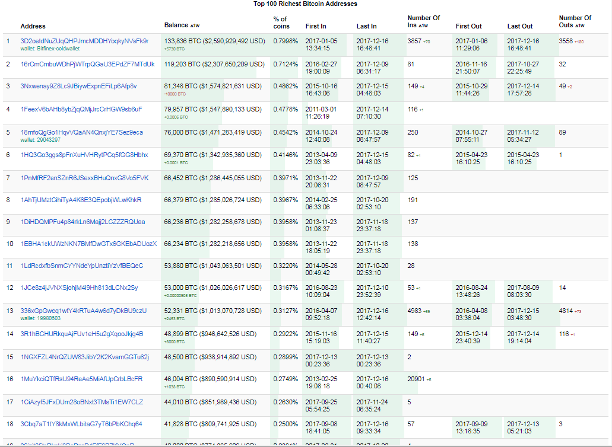
Task: Open address 3R1hBCHURkquAjFUv1eH5u2gXqooJkjg4B
Action: coord(81,334)
